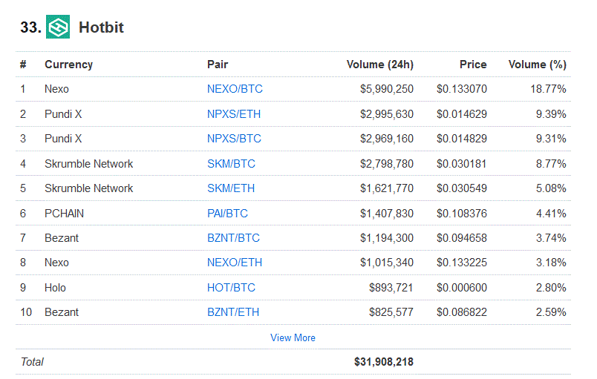
Task: Open the PAI/BTC pair link
Action: [x=227, y=214]
